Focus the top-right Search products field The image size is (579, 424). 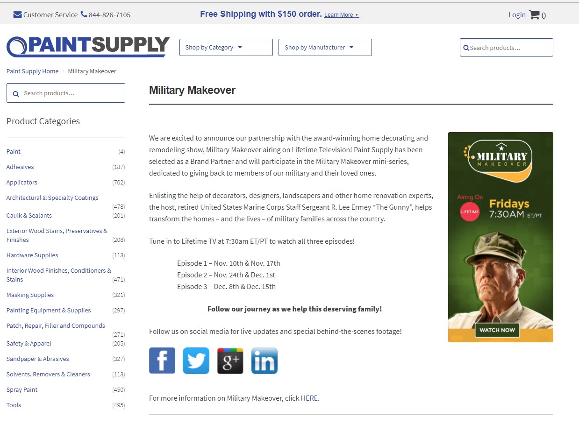tap(509, 48)
